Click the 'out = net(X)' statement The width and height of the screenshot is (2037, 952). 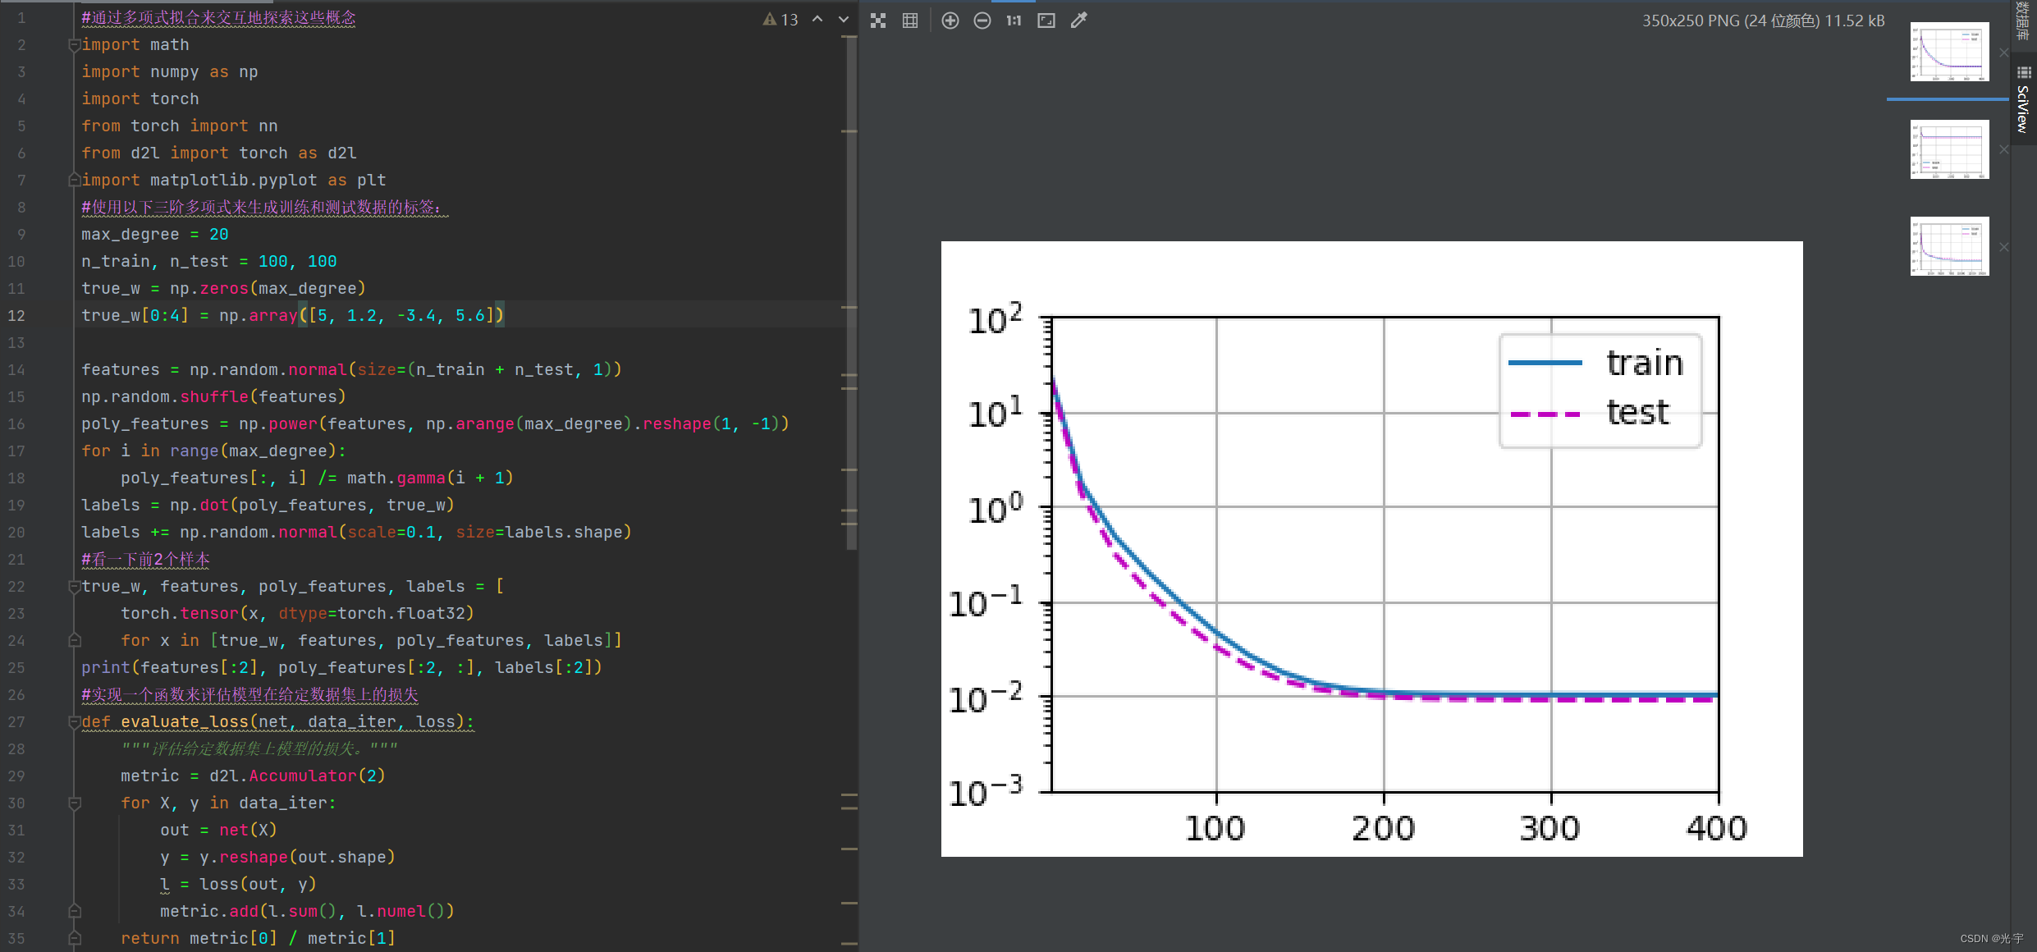coord(218,831)
